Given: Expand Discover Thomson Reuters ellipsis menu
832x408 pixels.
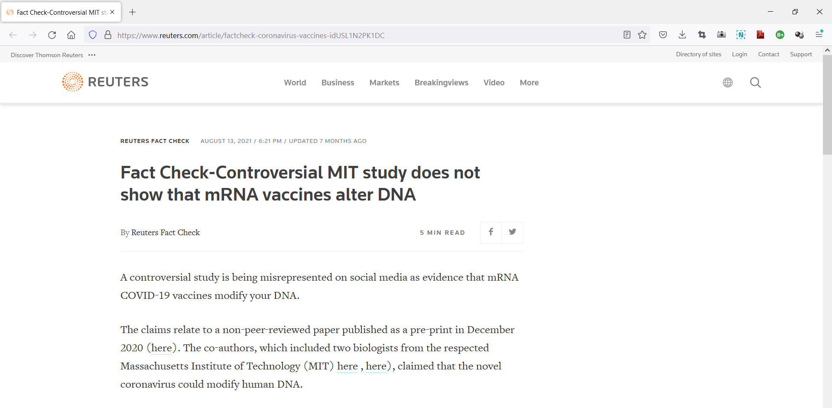Looking at the screenshot, I should pos(92,55).
